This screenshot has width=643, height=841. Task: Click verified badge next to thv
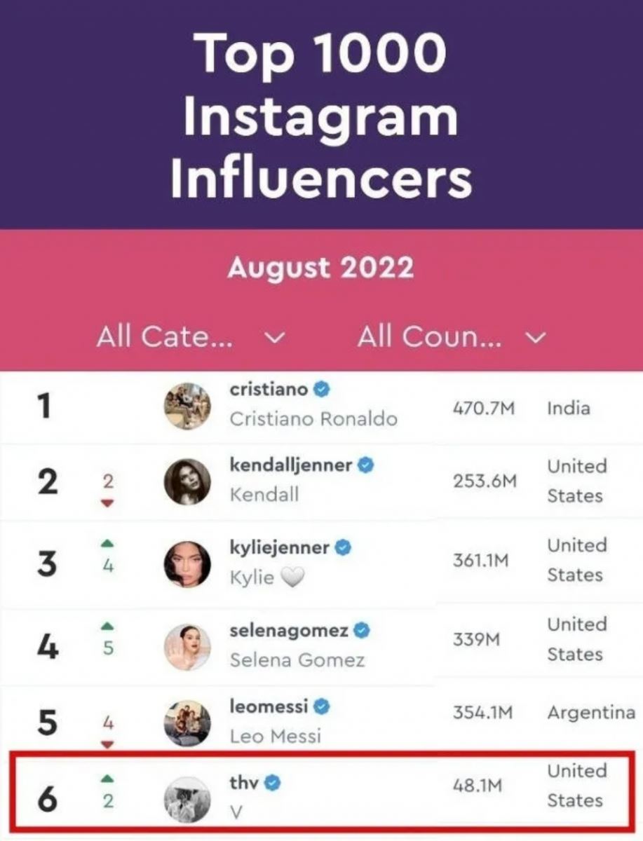[x=272, y=784]
